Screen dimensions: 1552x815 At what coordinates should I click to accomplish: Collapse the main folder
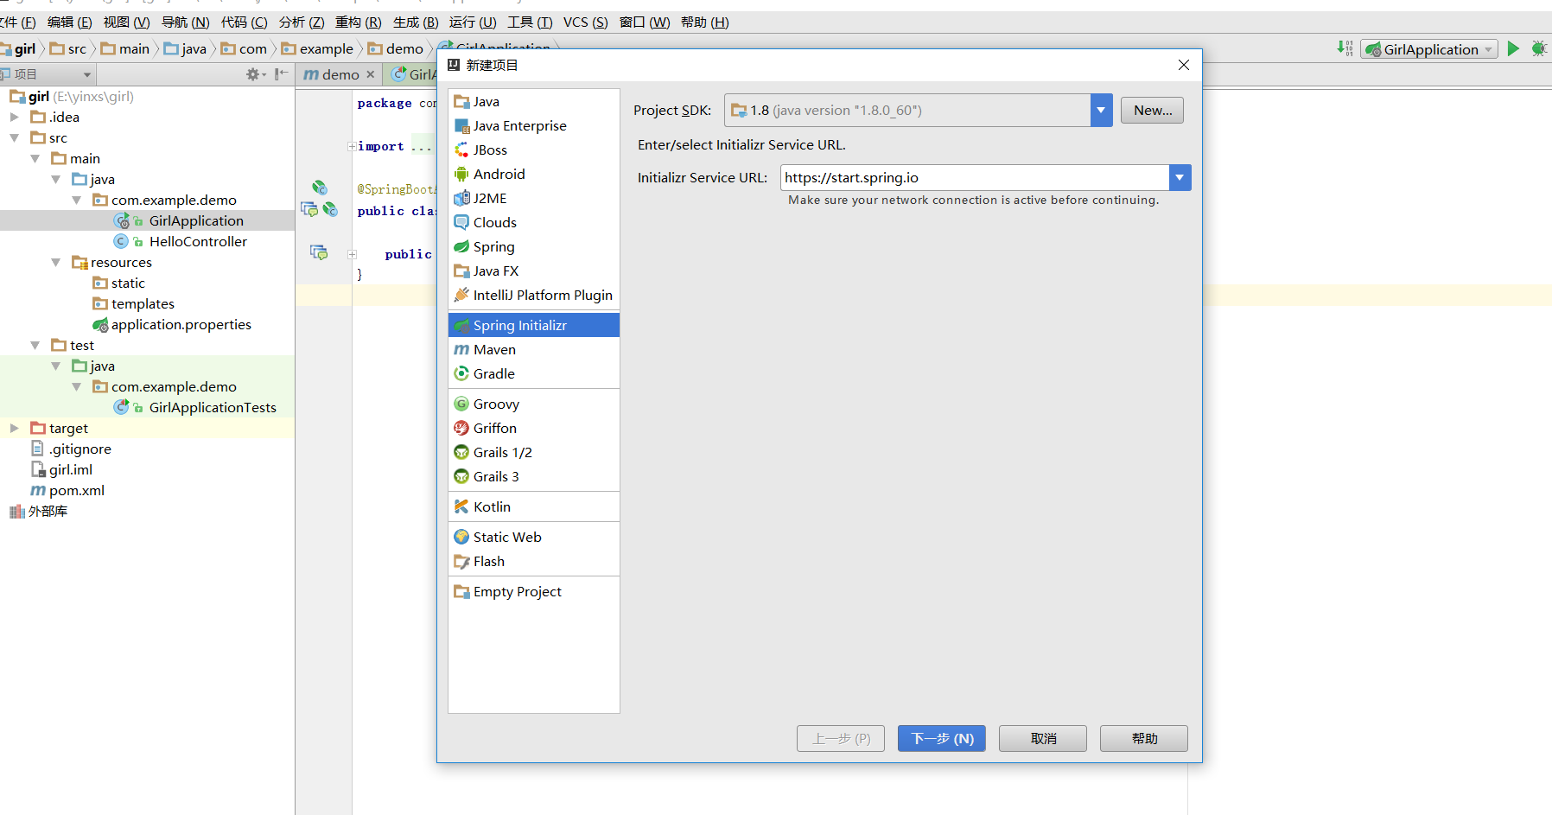[35, 159]
